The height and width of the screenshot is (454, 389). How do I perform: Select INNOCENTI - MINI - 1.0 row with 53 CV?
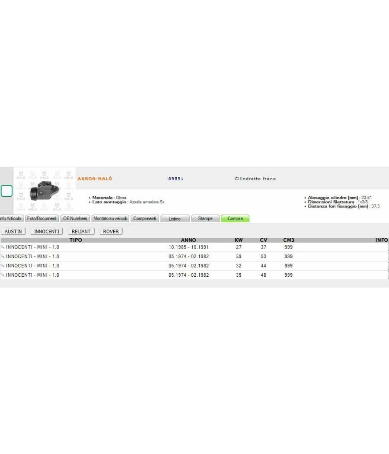194,256
